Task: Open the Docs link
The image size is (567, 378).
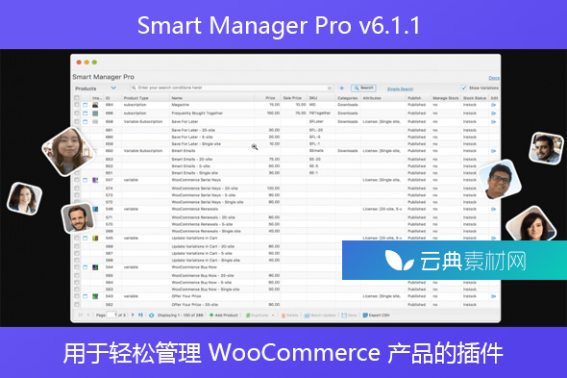Action: pos(494,78)
